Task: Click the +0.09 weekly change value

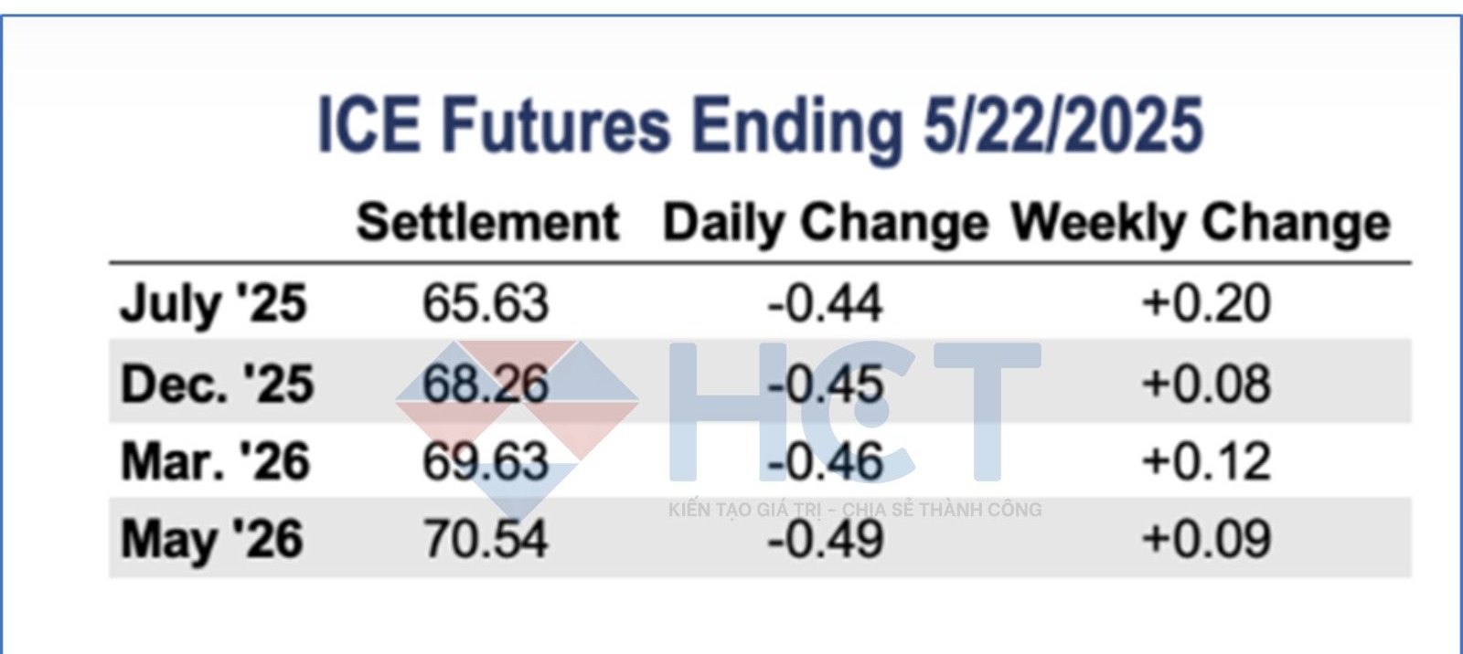Action: (1206, 539)
